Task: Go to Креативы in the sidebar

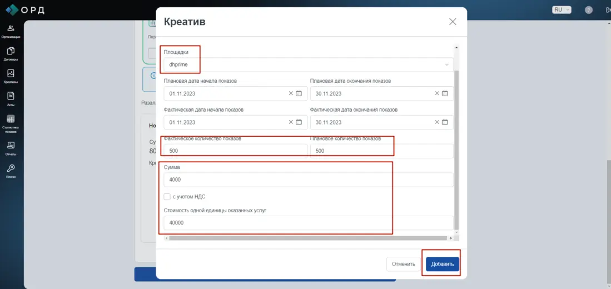Action: tap(11, 76)
